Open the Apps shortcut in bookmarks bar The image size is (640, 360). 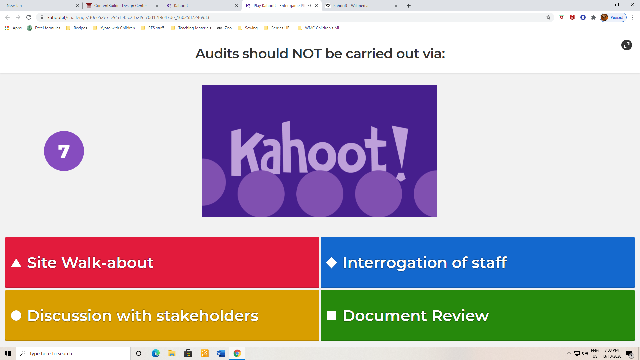click(13, 28)
